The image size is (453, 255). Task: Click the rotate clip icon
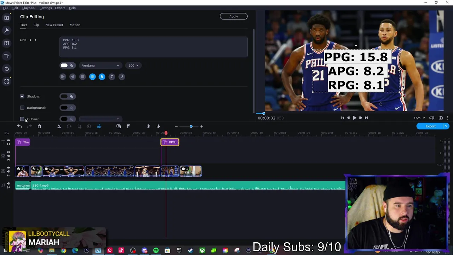(69, 126)
